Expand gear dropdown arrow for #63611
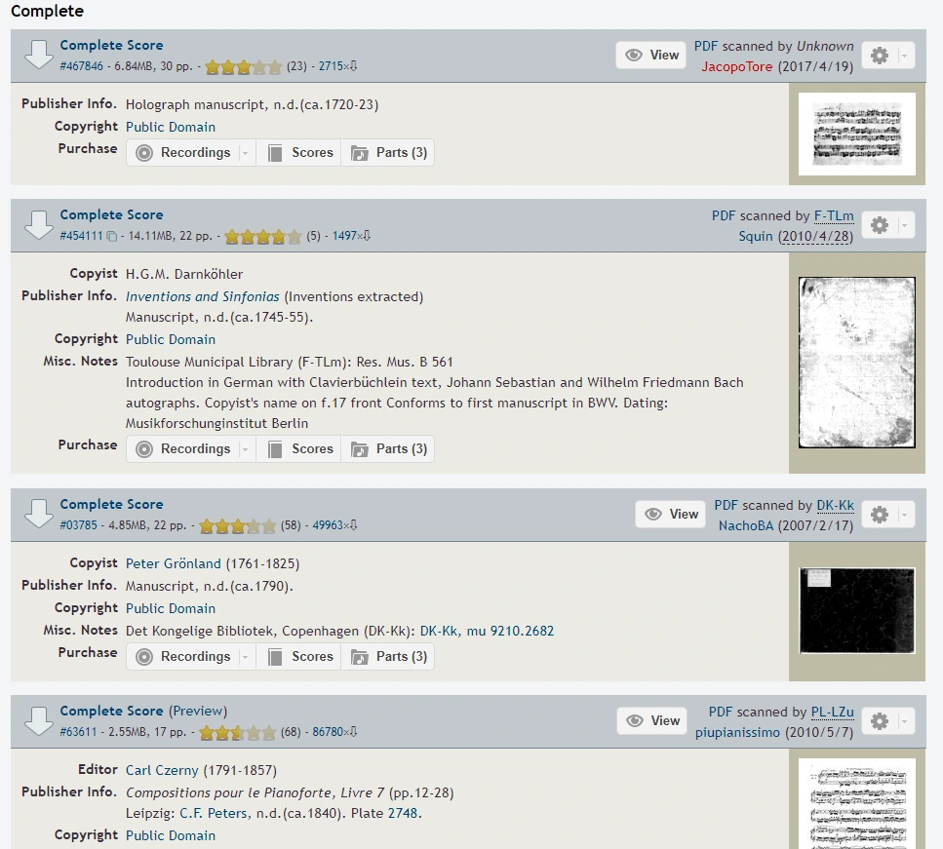The width and height of the screenshot is (943, 849). pyautogui.click(x=904, y=721)
